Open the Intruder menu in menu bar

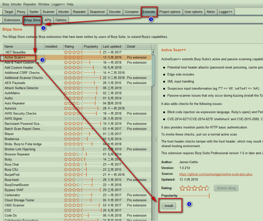click(x=16, y=4)
